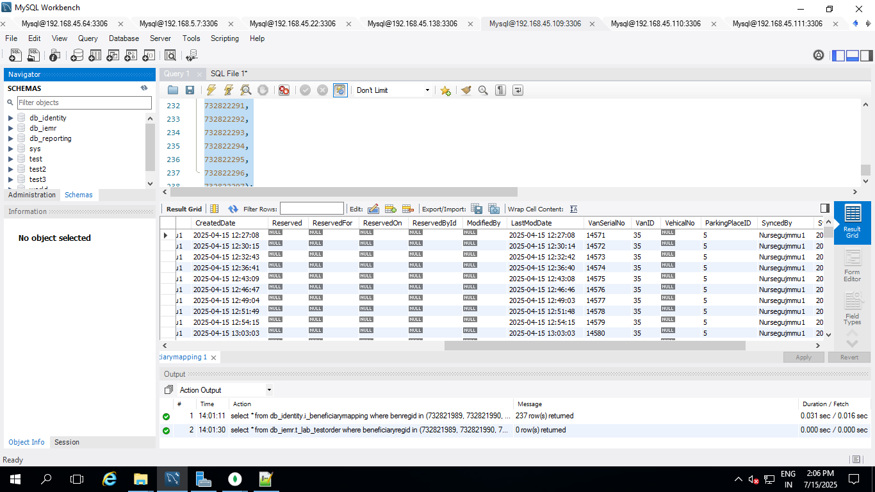This screenshot has width=875, height=492.
Task: Expand the sys schema
Action: [10, 149]
